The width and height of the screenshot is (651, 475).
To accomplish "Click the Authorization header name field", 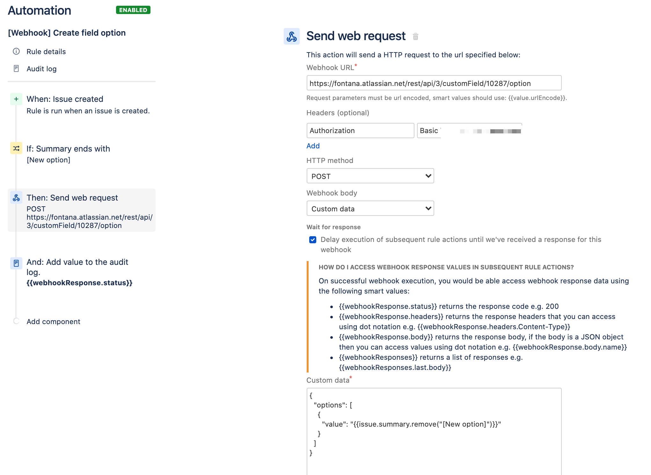I will [360, 131].
